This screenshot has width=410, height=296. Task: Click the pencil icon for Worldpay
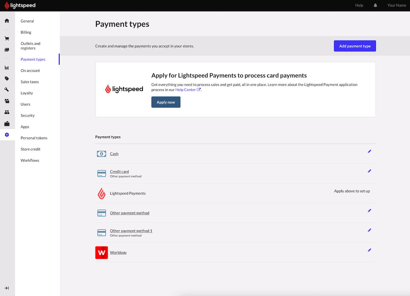369,250
